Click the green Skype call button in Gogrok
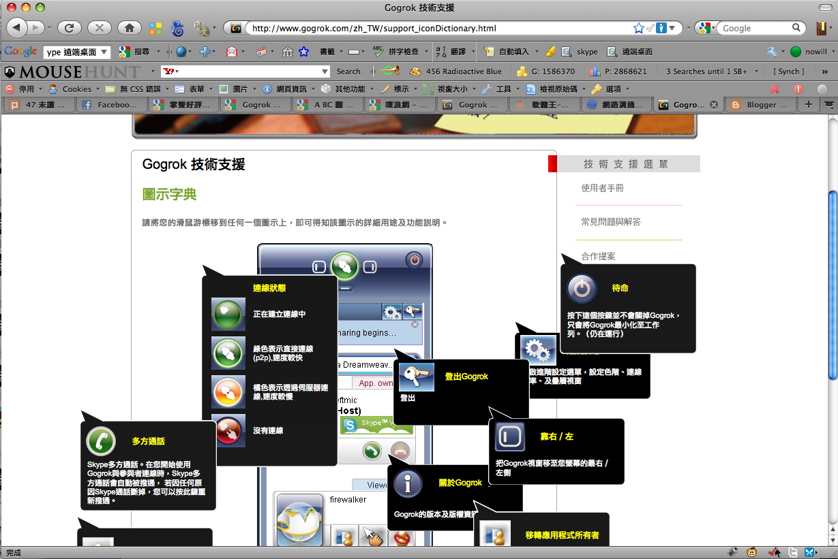This screenshot has width=838, height=559. click(372, 450)
